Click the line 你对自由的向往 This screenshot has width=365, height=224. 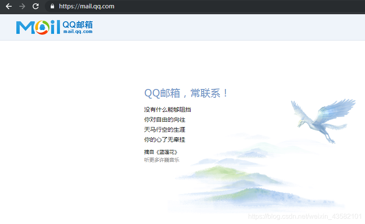pos(165,120)
